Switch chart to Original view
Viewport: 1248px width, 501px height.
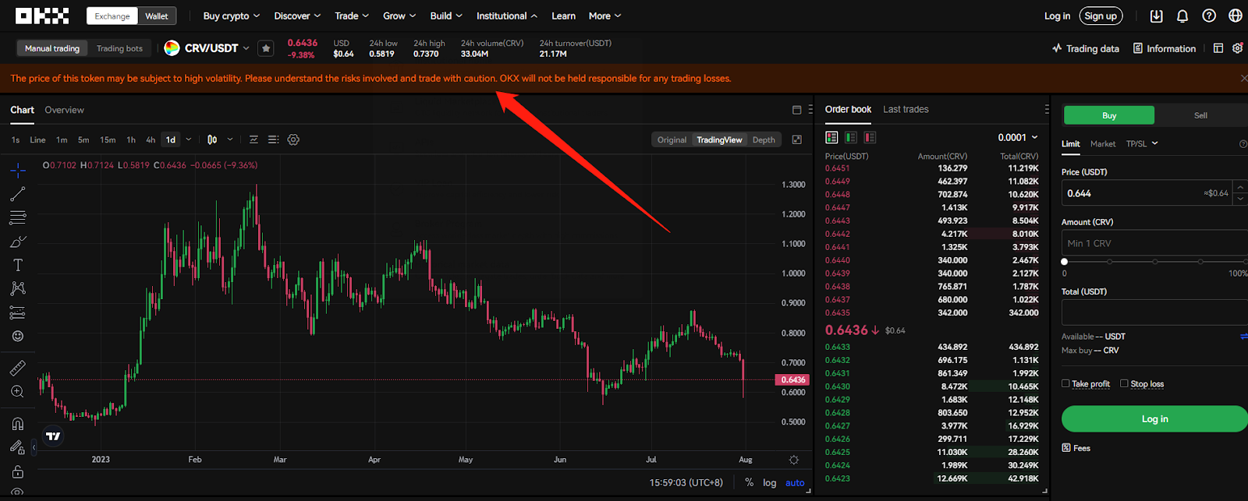672,139
